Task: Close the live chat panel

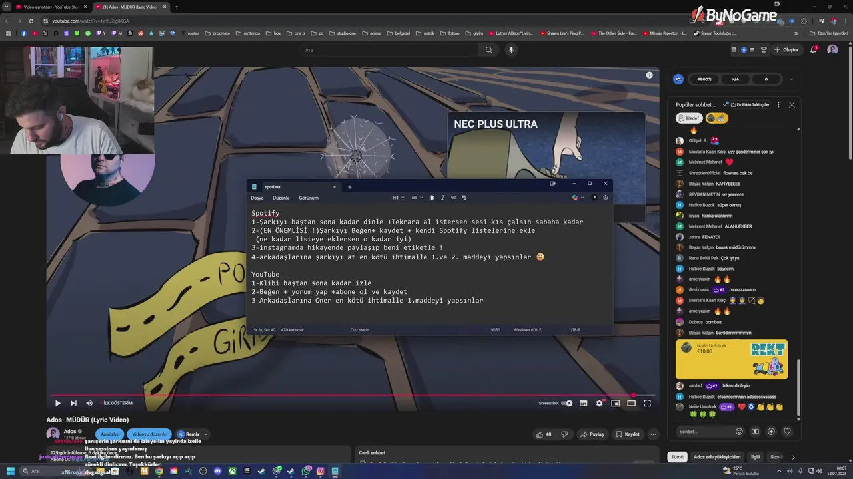Action: pos(792,105)
